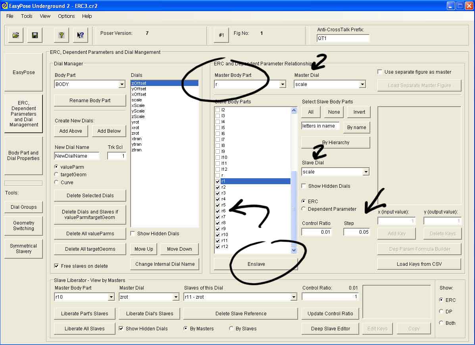
Task: Expand the Master Dial dropdown
Action: (362, 84)
